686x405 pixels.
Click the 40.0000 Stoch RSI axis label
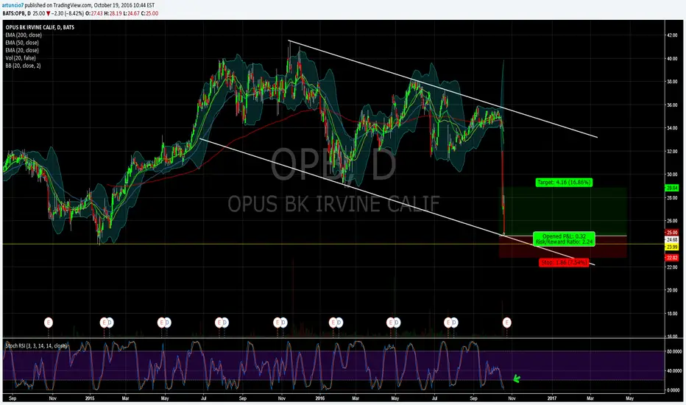click(674, 371)
